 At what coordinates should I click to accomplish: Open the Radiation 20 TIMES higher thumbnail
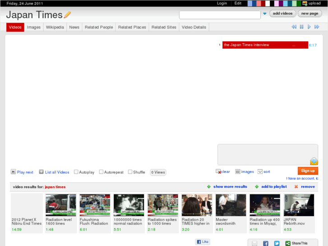coord(197,205)
